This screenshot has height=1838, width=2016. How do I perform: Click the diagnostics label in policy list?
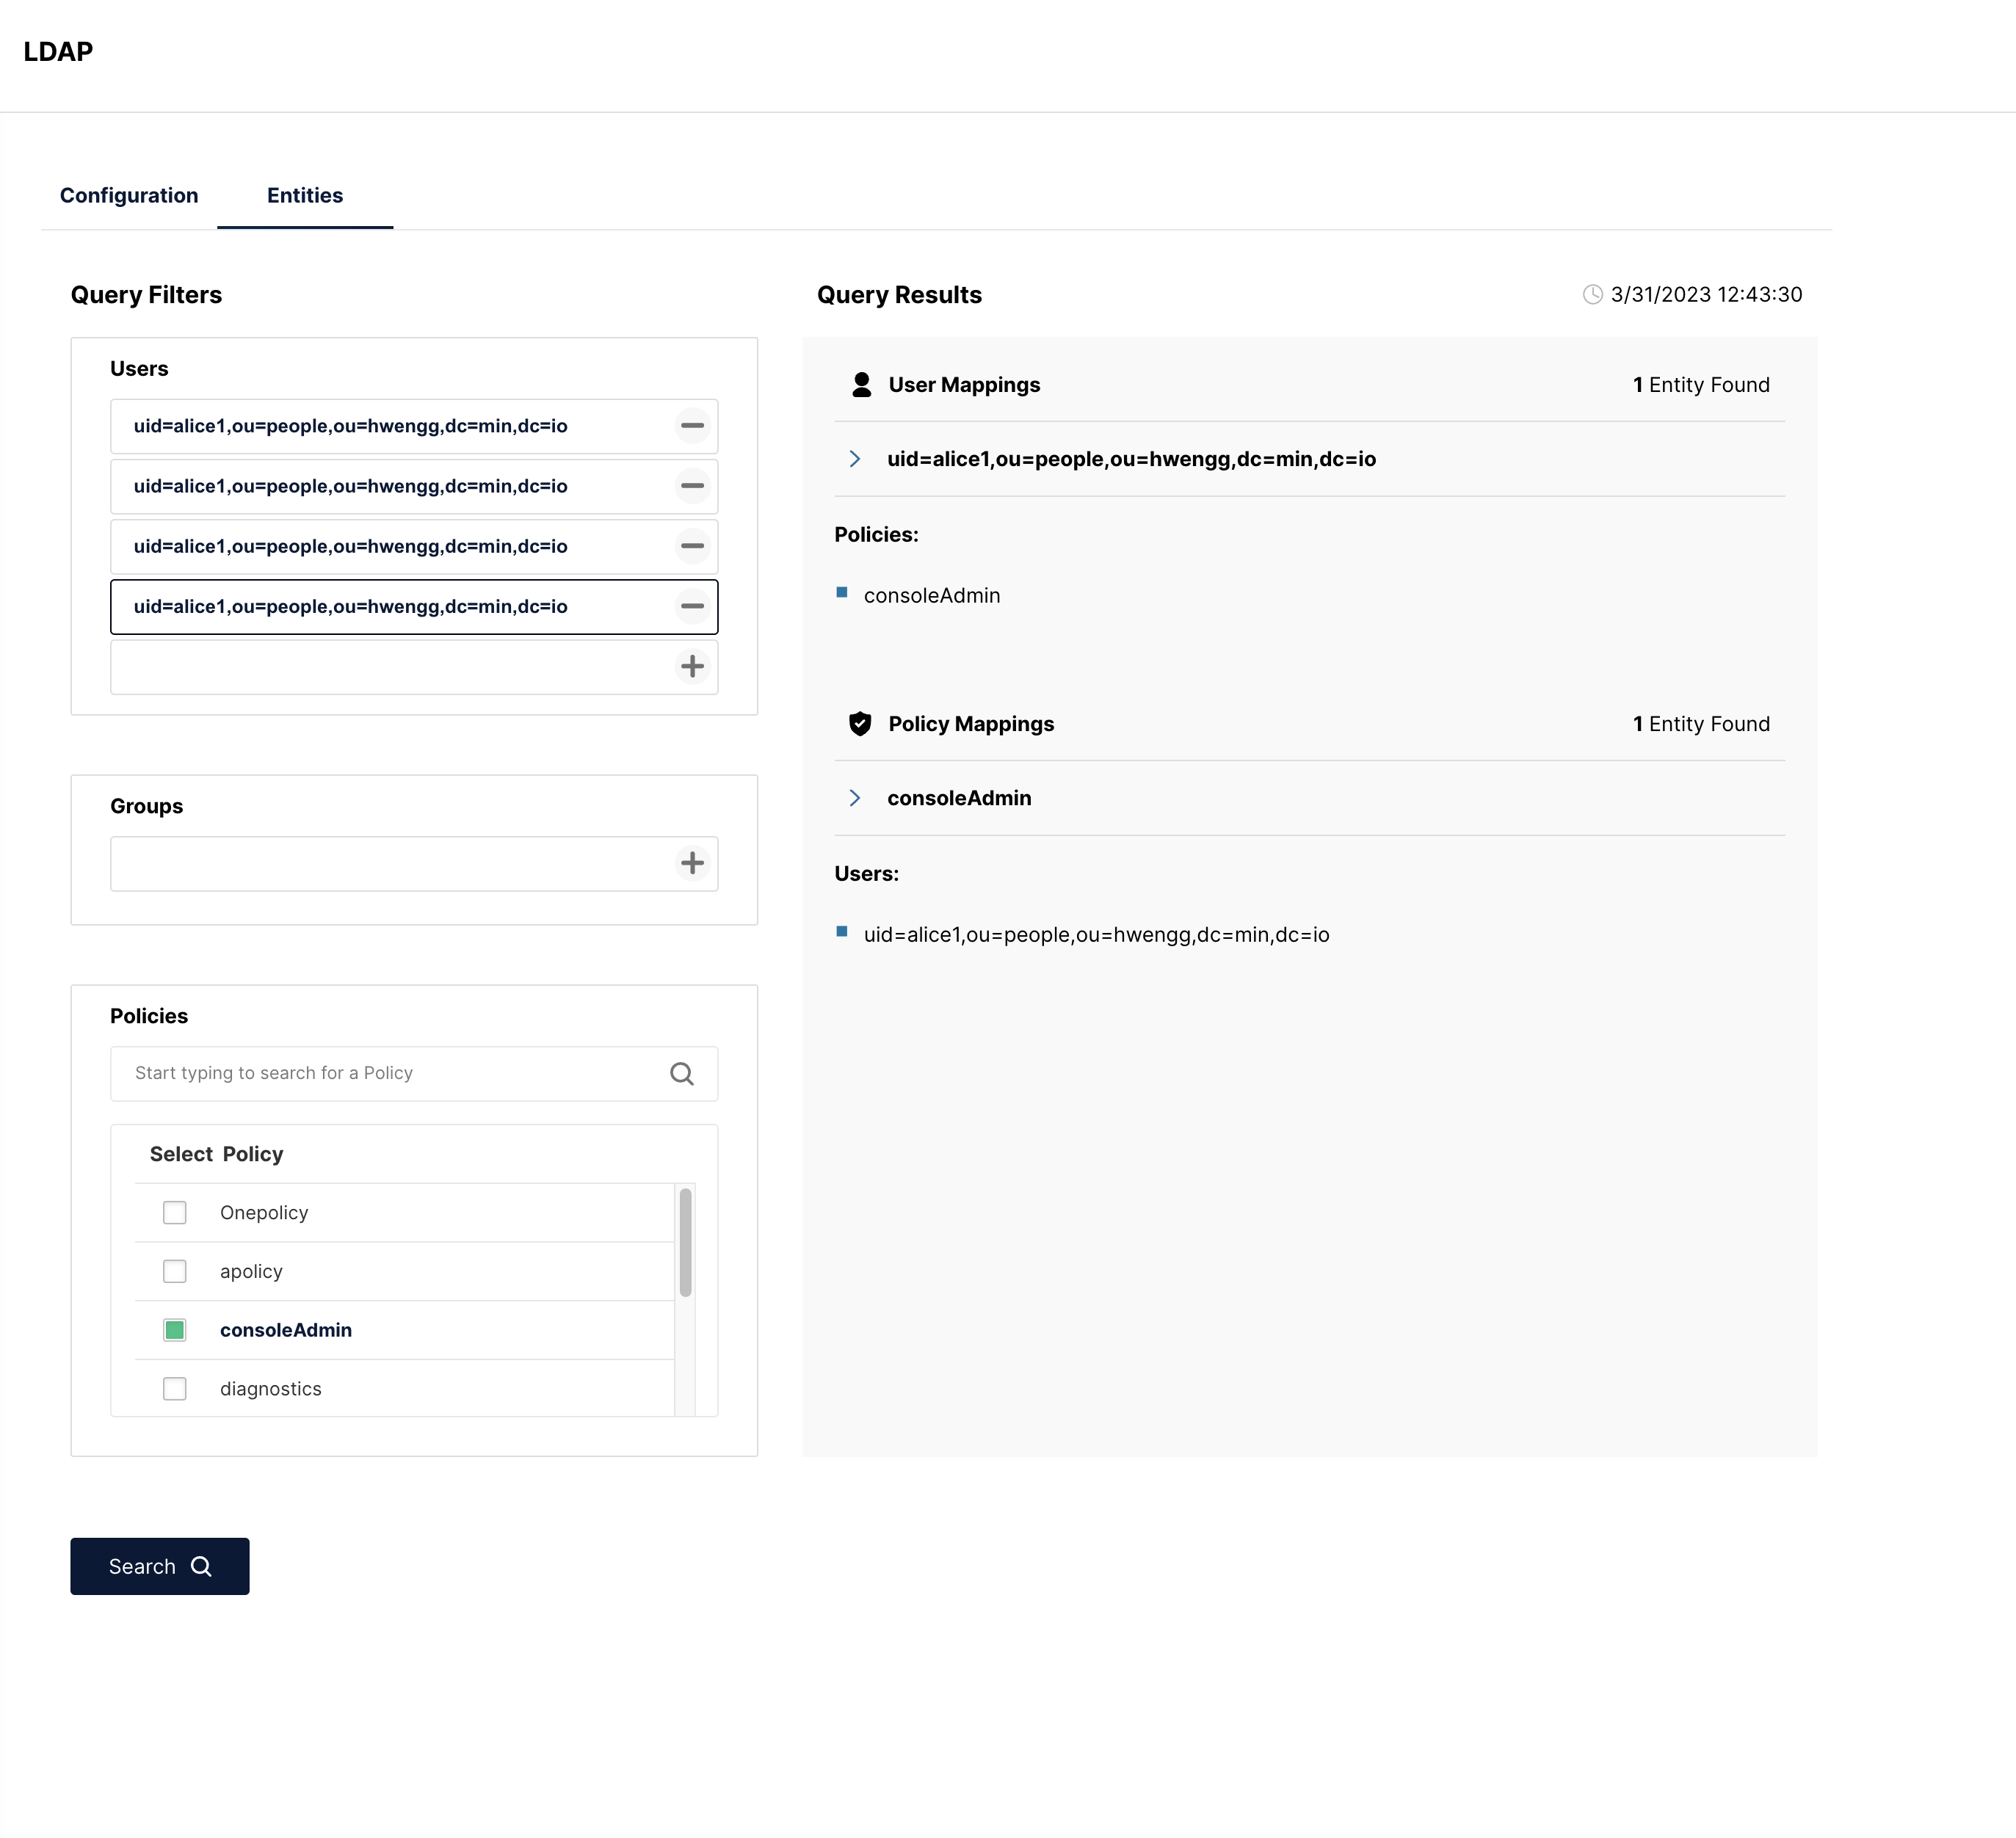271,1389
